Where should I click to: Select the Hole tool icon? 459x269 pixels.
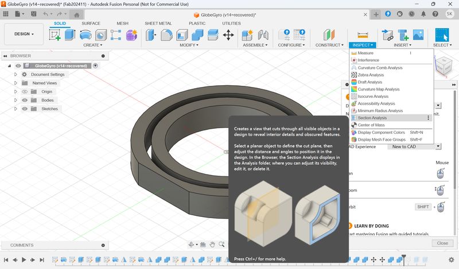click(x=101, y=35)
